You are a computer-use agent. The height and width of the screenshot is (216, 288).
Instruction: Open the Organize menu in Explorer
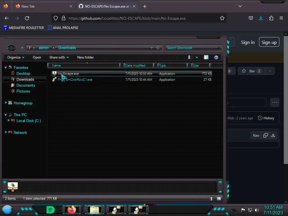pos(16,57)
